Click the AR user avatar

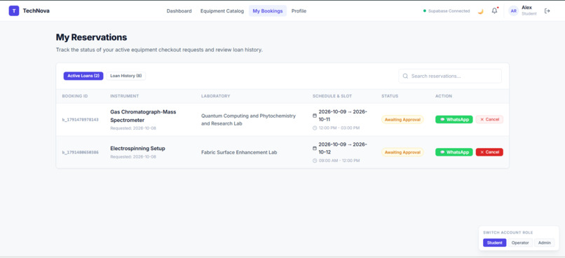513,11
